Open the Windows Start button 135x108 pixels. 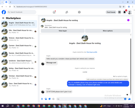point(2,106)
